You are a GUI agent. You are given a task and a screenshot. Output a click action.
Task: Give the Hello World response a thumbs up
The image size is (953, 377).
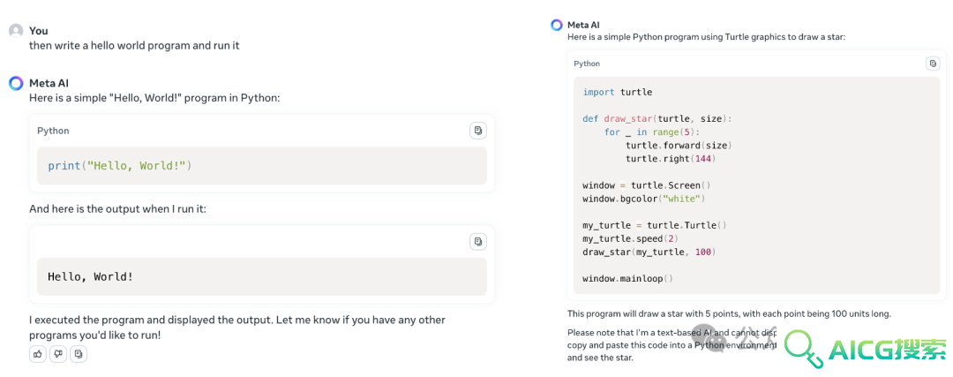click(38, 354)
